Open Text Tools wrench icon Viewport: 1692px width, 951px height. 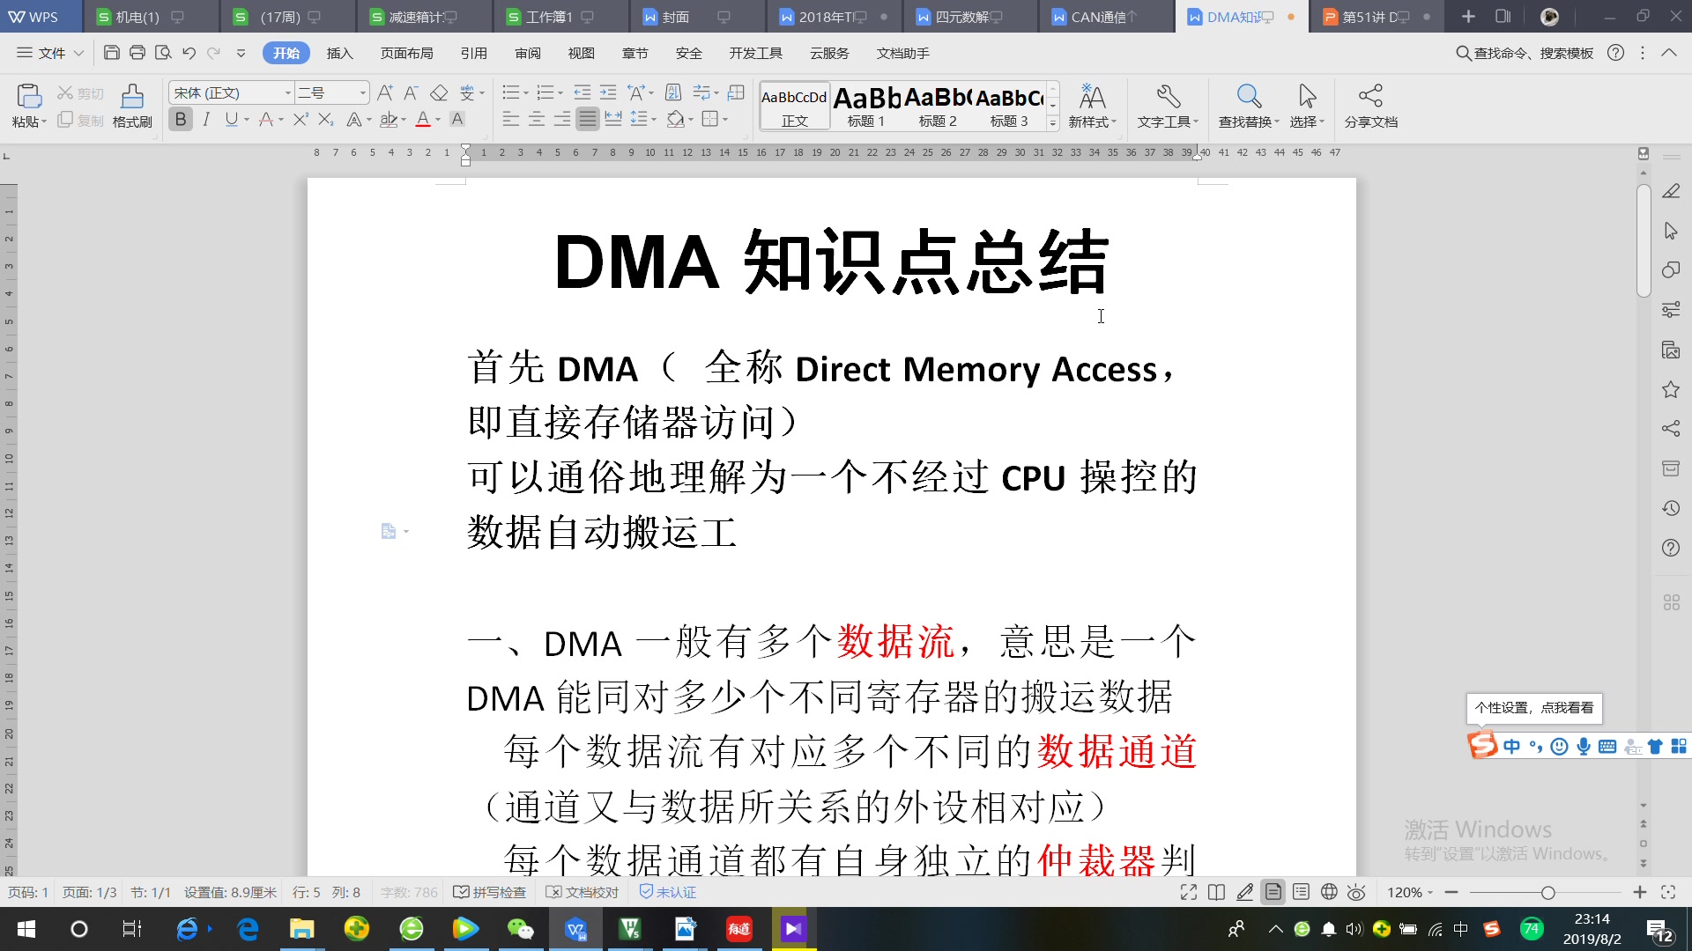(1169, 96)
